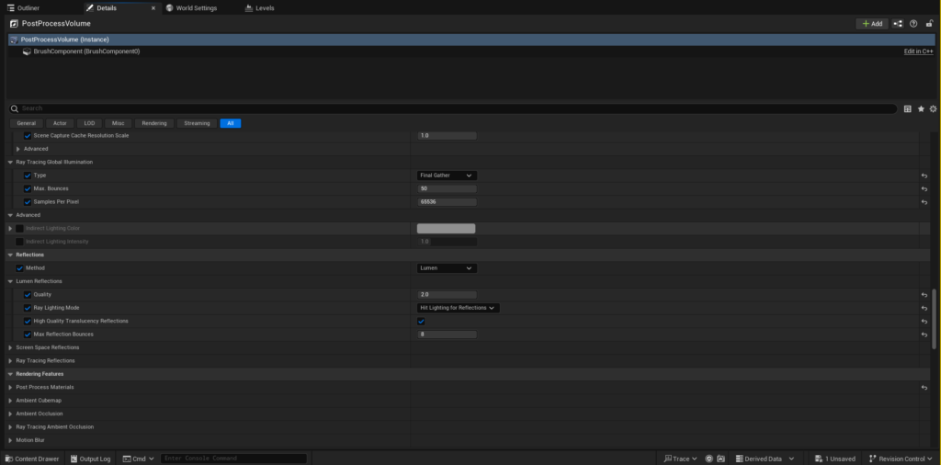Toggle Scene Capture Cache Resolution Scale override
Viewport: 941px width, 465px height.
point(28,136)
